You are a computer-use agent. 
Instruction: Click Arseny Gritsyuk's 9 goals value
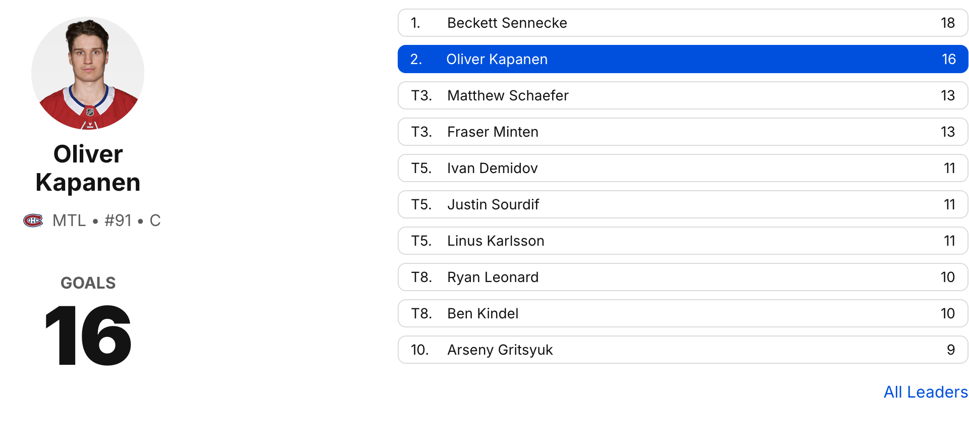point(950,350)
